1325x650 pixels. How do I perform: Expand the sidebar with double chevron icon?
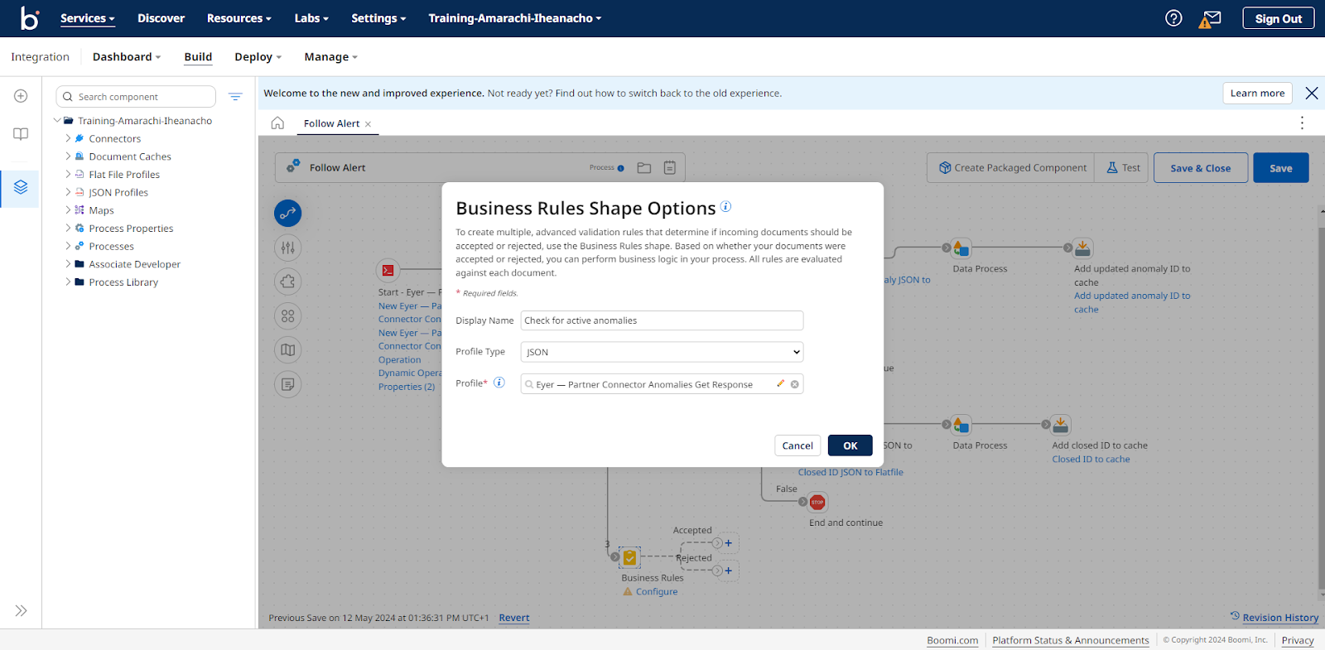point(21,611)
